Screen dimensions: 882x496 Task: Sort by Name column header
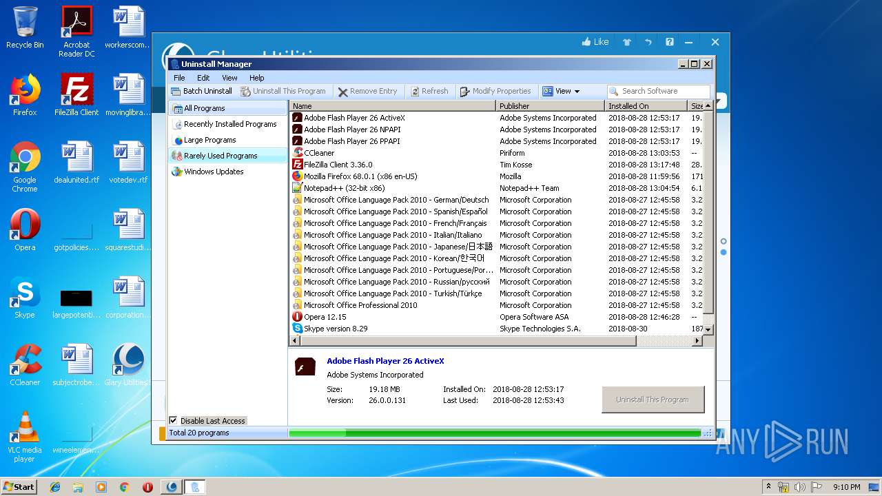[393, 106]
